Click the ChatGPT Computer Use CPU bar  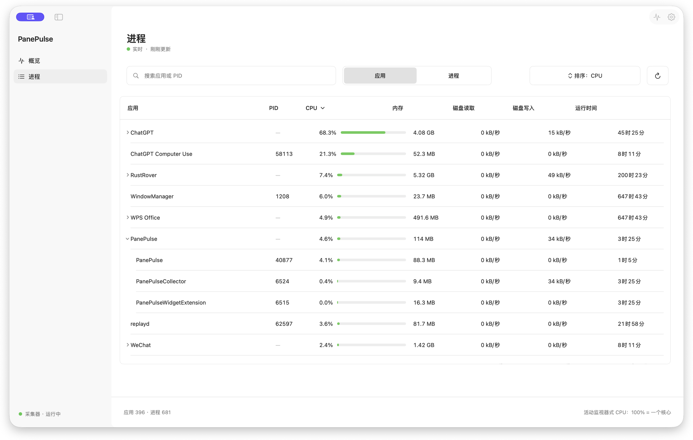tap(373, 154)
